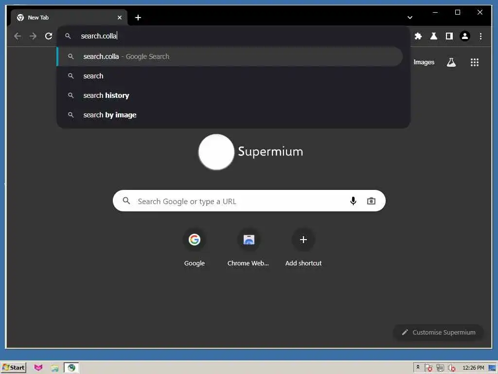Open the file explorer taskbar icon
This screenshot has width=498, height=374.
54,368
